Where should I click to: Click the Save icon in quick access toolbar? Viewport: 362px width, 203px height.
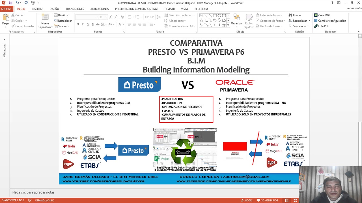(10, 3)
